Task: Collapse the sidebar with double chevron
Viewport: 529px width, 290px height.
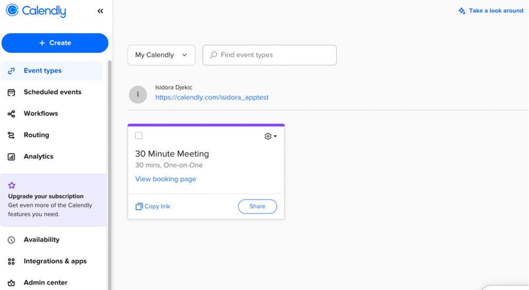Action: click(100, 11)
